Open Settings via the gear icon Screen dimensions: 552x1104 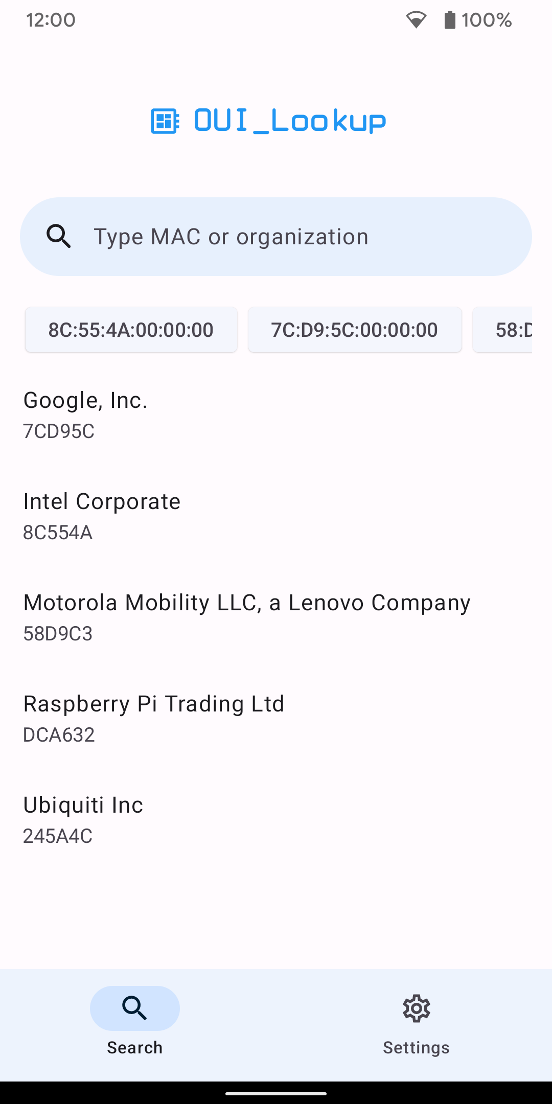pos(417,1008)
